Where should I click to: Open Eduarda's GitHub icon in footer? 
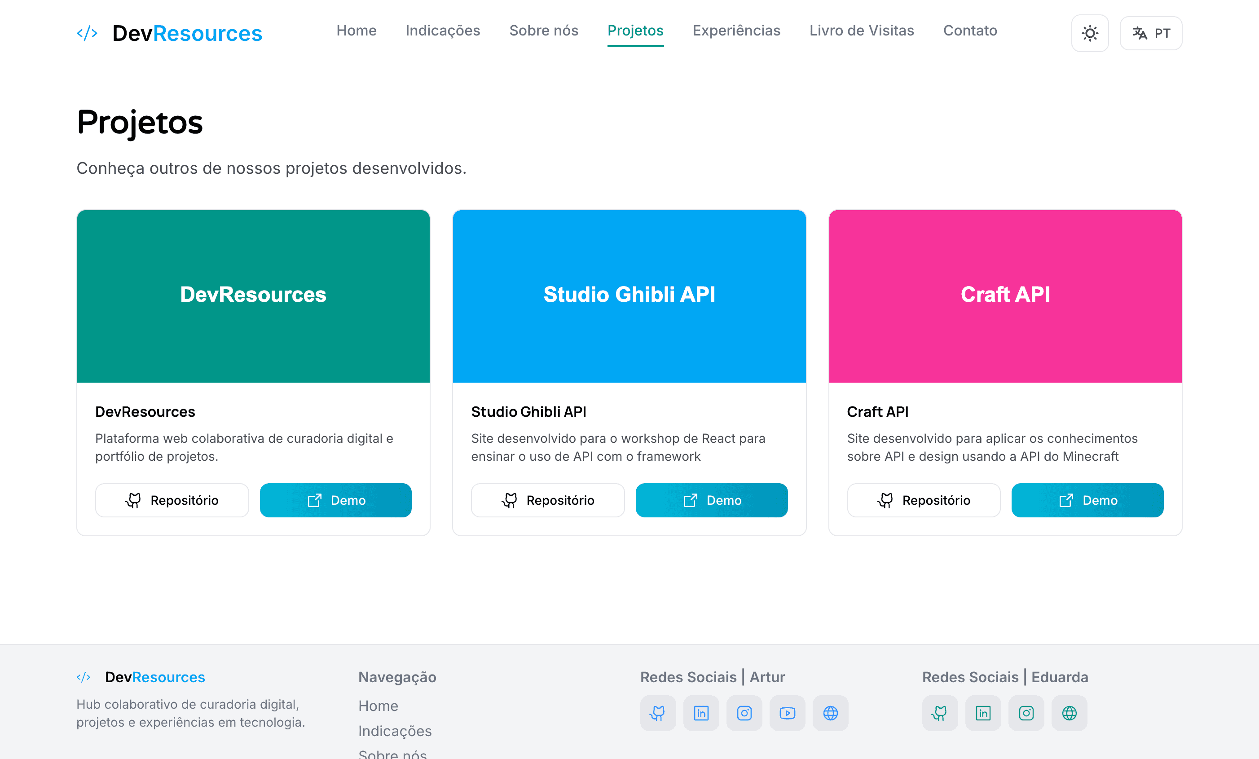(x=940, y=713)
